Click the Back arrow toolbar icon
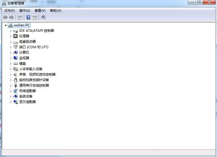 point(5,17)
